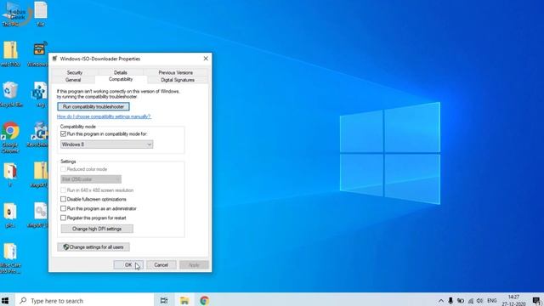Screen dimensions: 544x306
Task: Open the Windows Start menu
Action: [x=5, y=300]
